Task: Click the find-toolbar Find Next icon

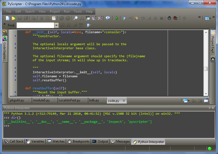Action: tap(62, 25)
